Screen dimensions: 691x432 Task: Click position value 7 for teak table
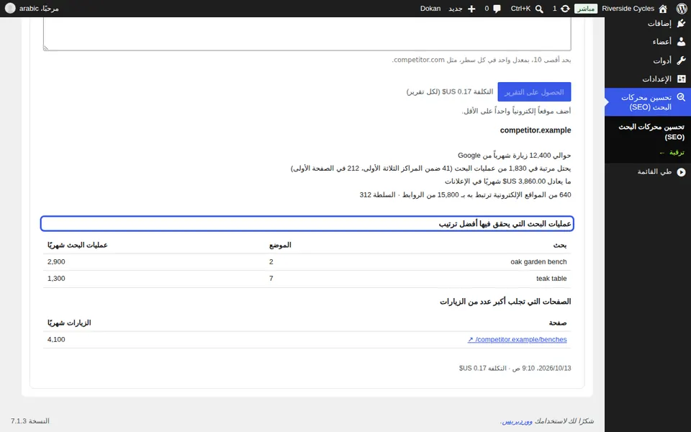pyautogui.click(x=271, y=279)
